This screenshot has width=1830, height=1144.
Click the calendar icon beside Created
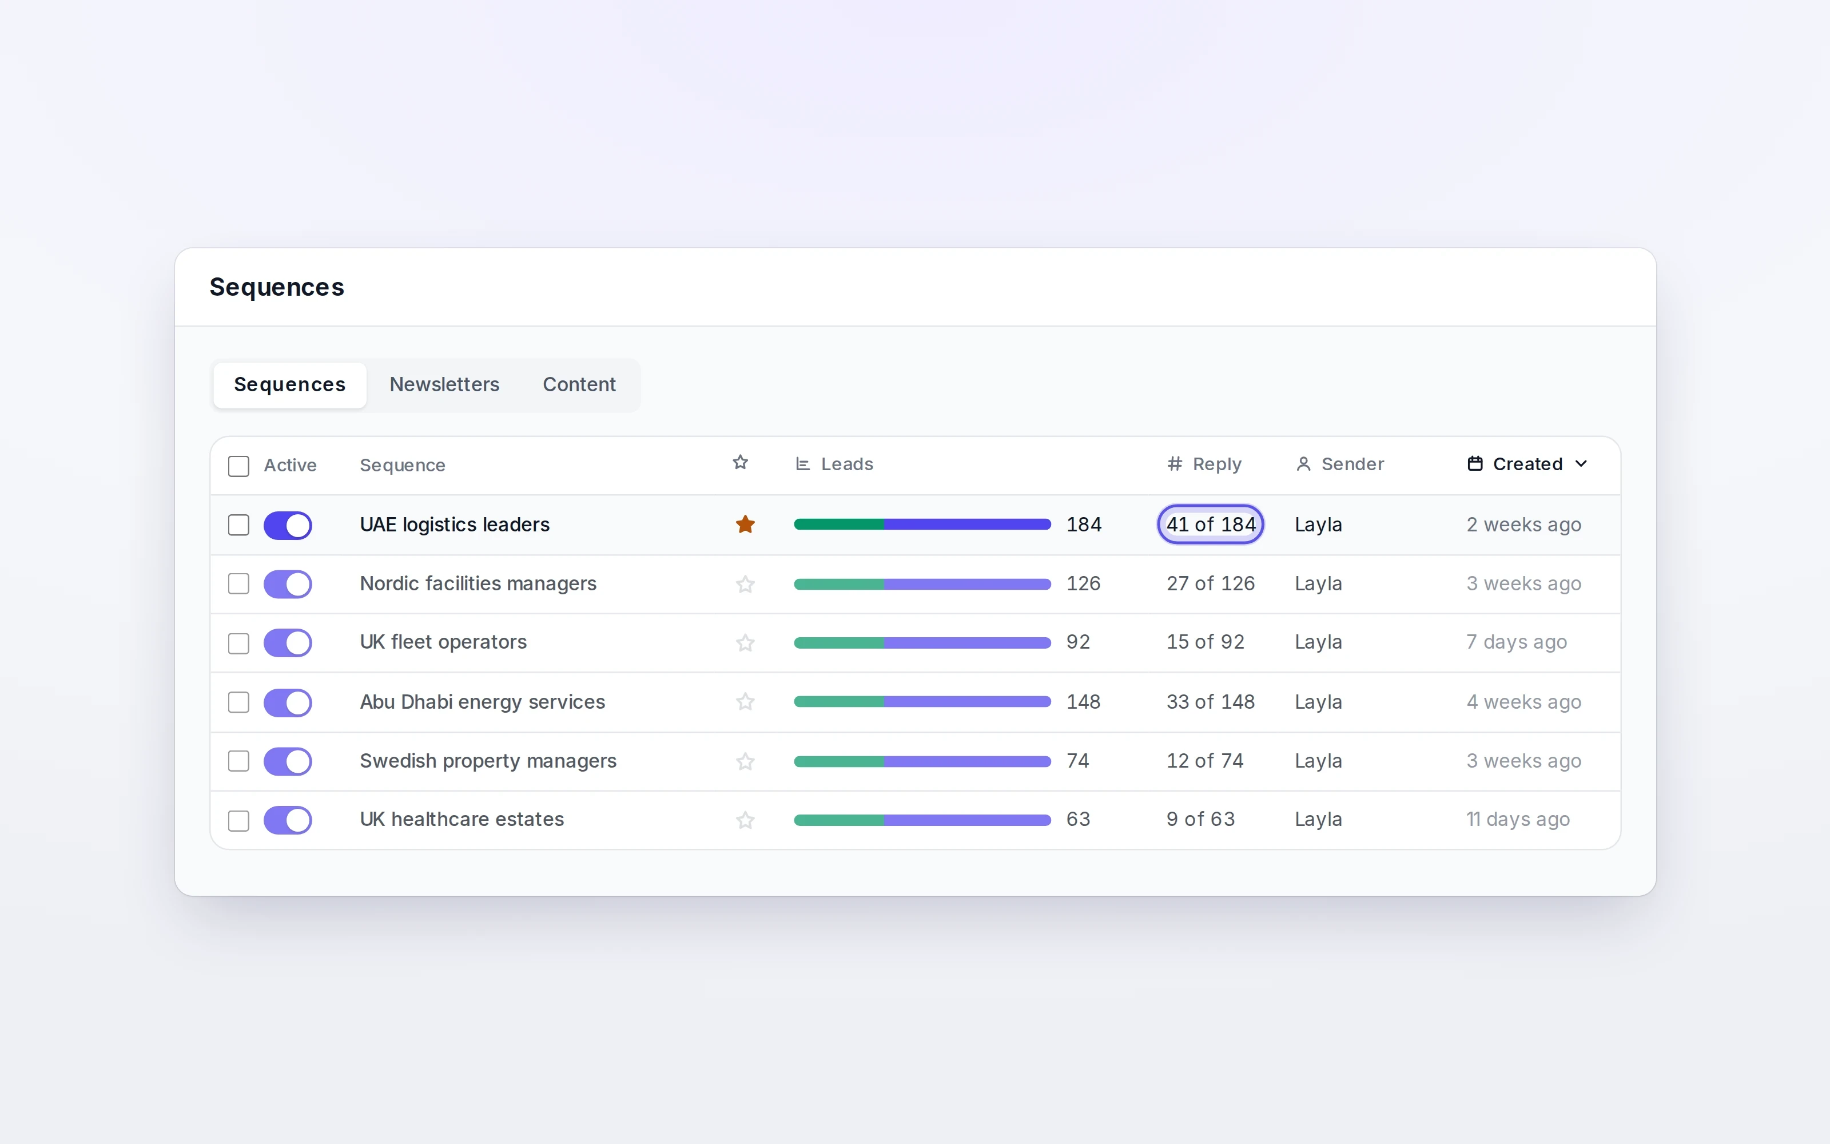[1475, 464]
